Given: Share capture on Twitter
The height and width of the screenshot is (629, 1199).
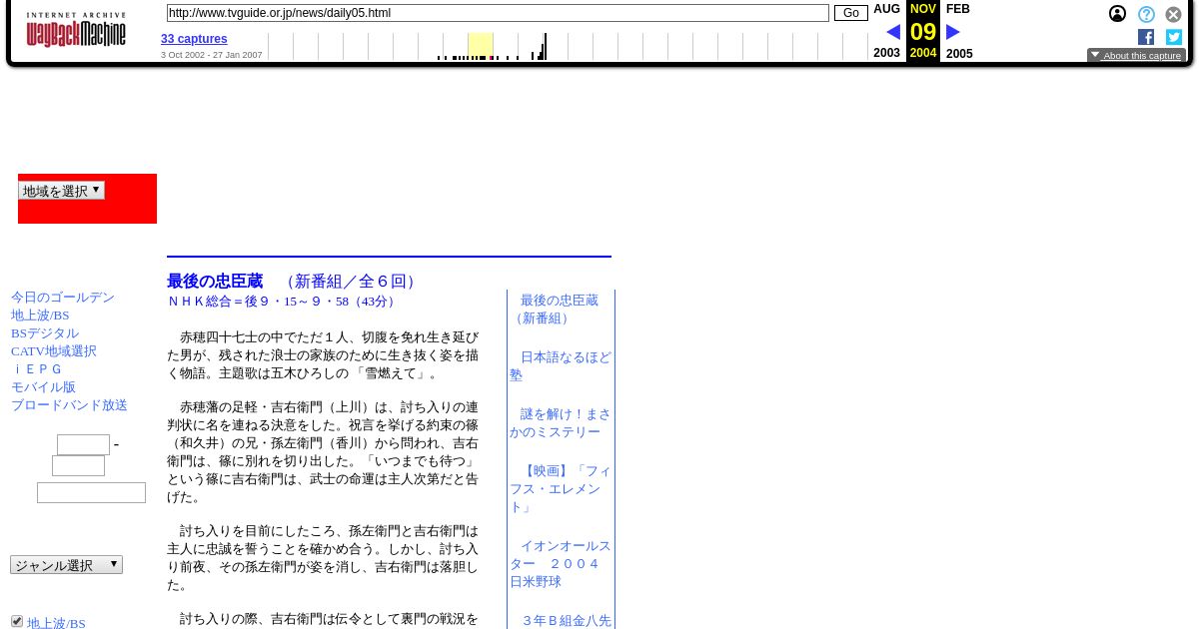Looking at the screenshot, I should tap(1174, 37).
